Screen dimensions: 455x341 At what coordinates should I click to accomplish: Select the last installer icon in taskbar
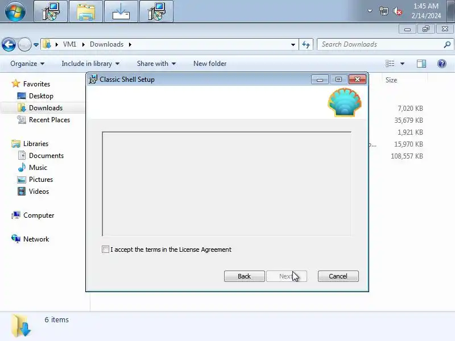tap(156, 11)
